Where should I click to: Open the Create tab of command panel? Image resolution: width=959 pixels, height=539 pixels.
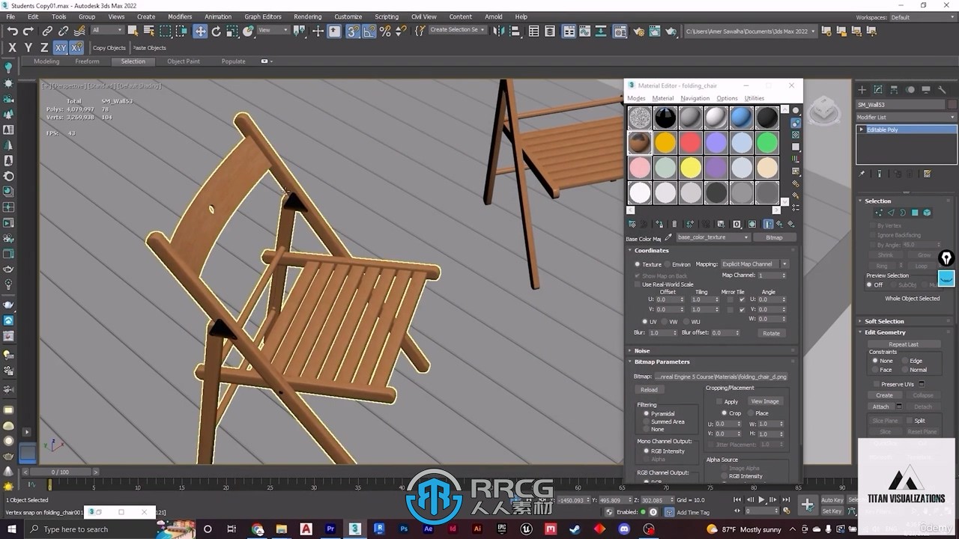pos(862,89)
